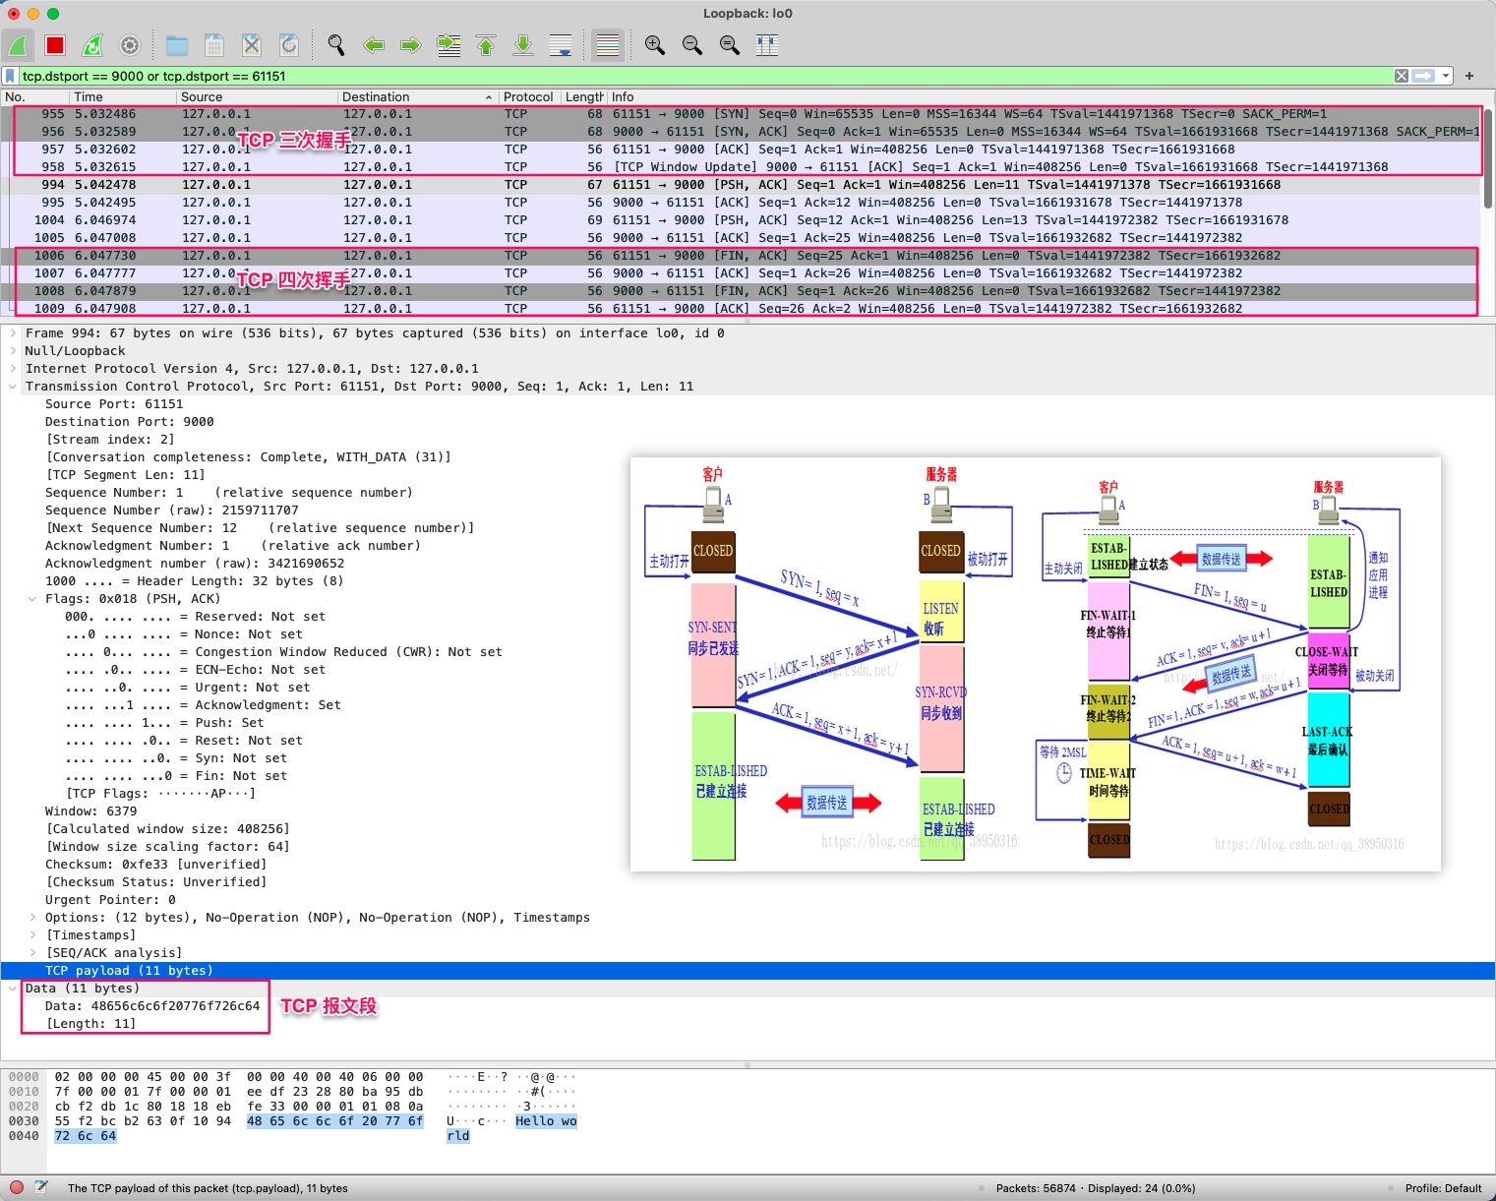
Task: Add a filter button with plus icon
Action: click(1469, 76)
